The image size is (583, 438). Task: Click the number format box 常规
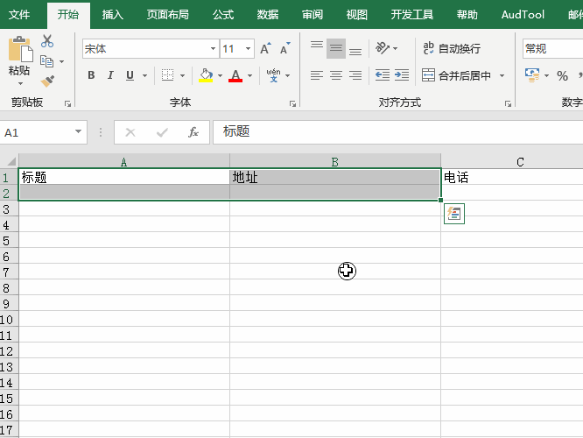552,49
